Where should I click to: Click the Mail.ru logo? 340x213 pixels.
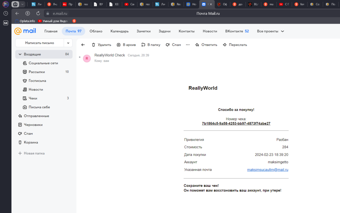pos(25,31)
